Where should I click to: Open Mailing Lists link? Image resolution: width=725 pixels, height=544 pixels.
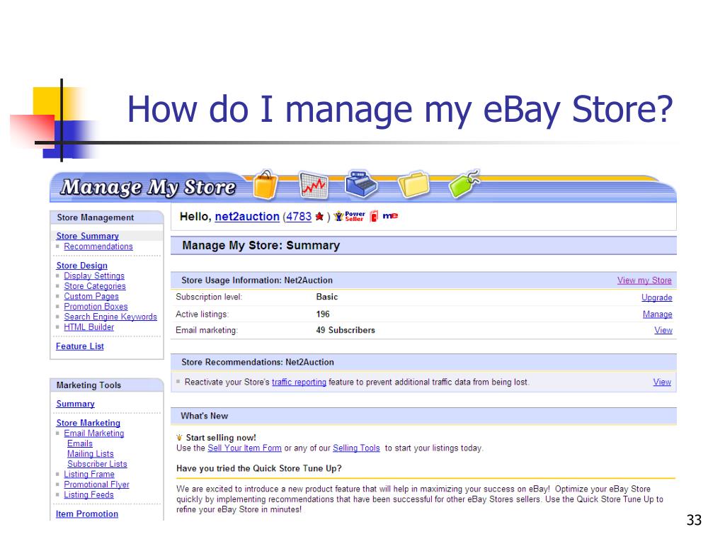(90, 454)
